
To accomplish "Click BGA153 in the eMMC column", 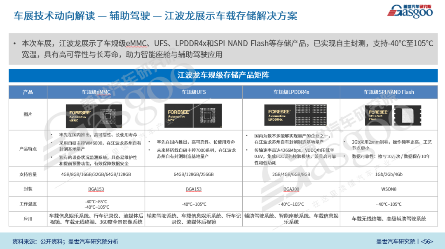I will pyautogui.click(x=96, y=189).
